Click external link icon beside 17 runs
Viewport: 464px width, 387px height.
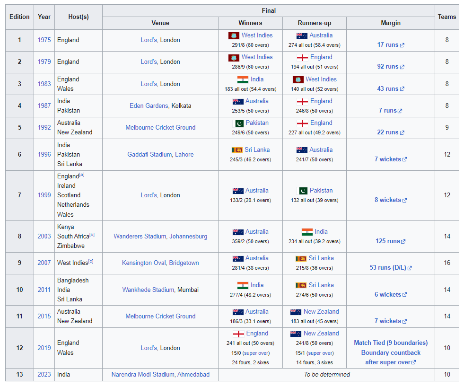click(x=402, y=45)
